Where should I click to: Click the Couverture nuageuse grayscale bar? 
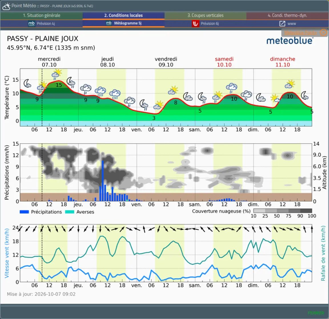[283, 210]
